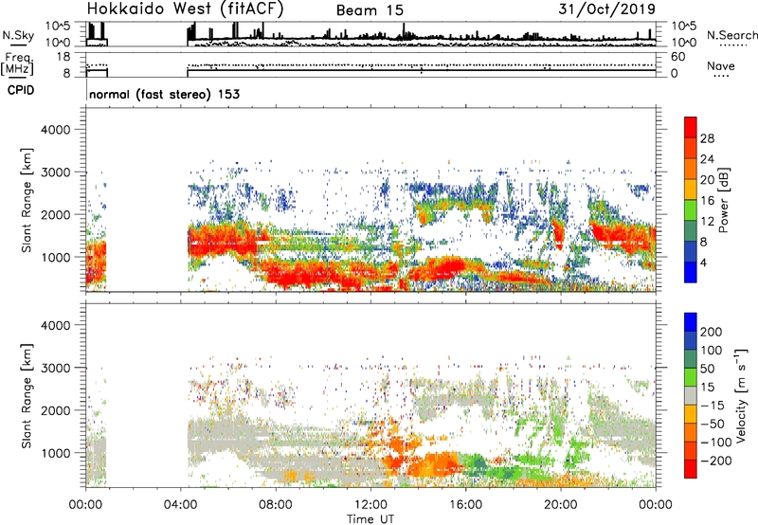The width and height of the screenshot is (758, 525).
Task: Click the '04:00' time axis label
Action: [x=180, y=505]
